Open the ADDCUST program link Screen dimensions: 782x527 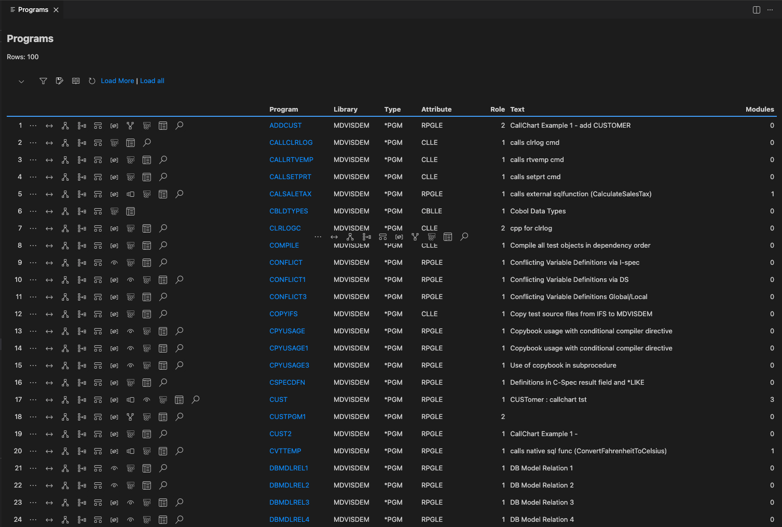pyautogui.click(x=285, y=126)
